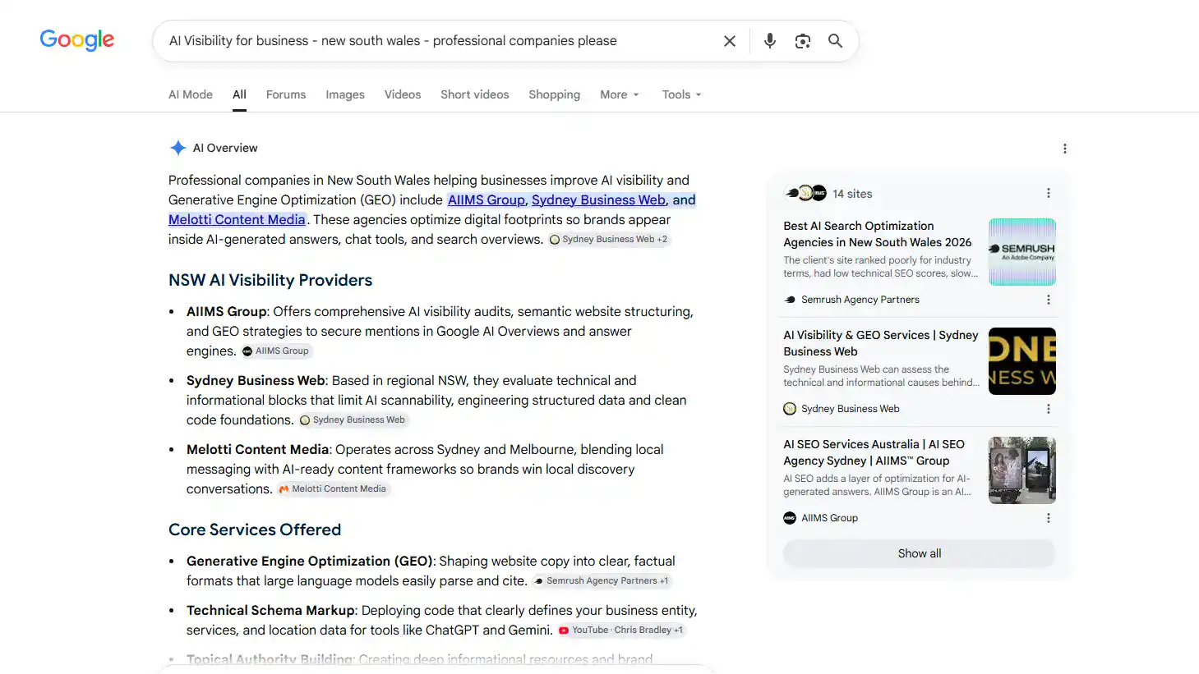Select the All results tab
This screenshot has height=674, width=1199.
coord(239,94)
